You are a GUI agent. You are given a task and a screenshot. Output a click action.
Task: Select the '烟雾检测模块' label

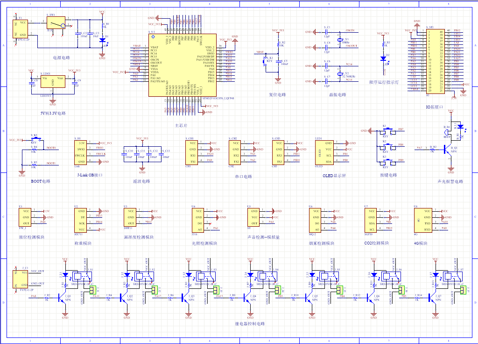tap(322, 243)
